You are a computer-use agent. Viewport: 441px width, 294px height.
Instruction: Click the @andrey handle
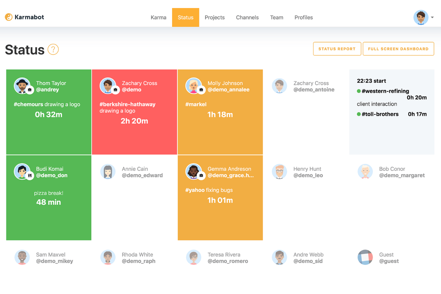[x=47, y=90]
